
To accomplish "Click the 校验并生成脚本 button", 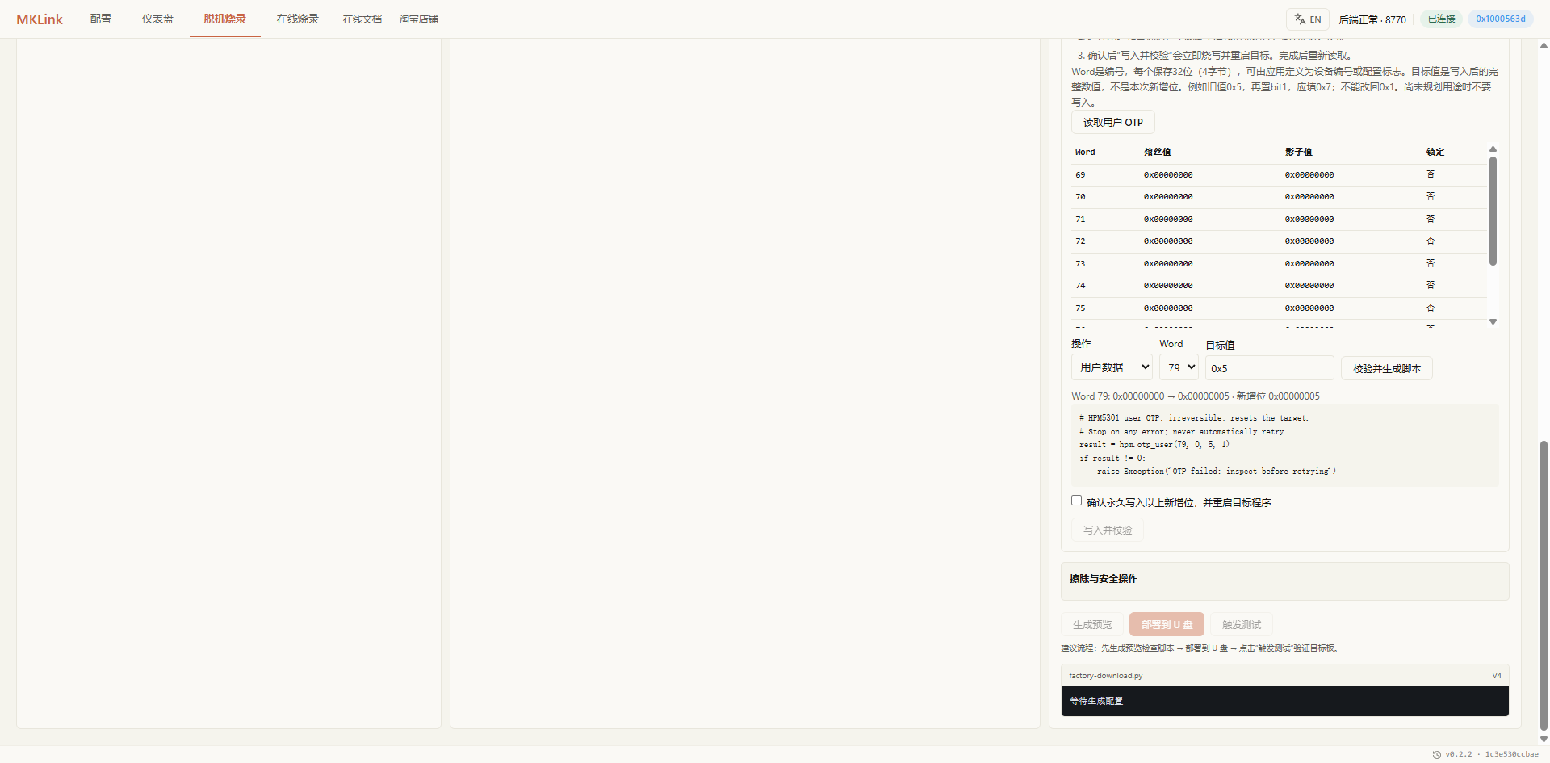I will 1387,368.
